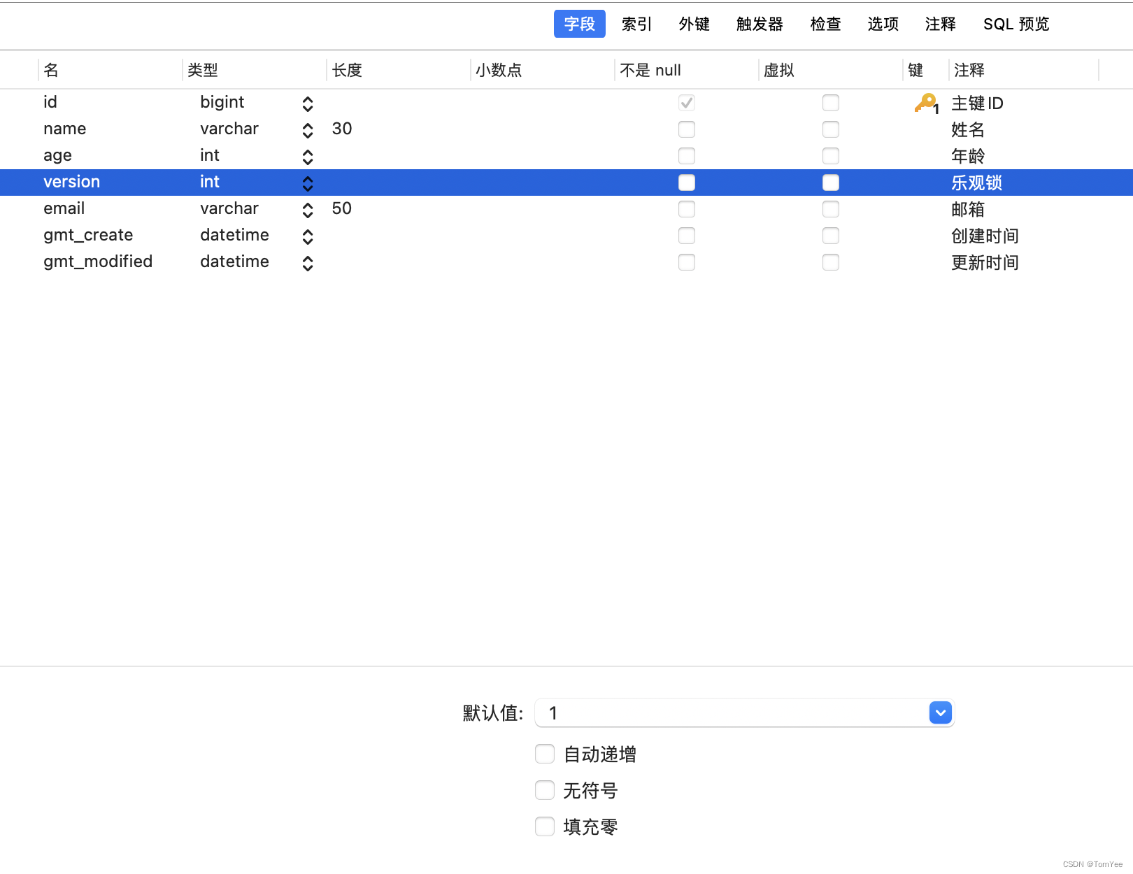Open the 选项 tab
Screen dimensions: 1133x874
(883, 24)
